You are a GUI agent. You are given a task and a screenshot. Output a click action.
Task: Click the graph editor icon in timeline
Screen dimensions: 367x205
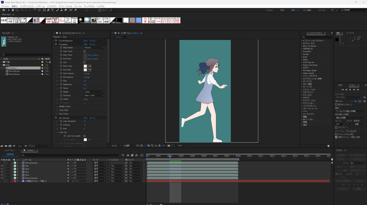tap(142, 155)
